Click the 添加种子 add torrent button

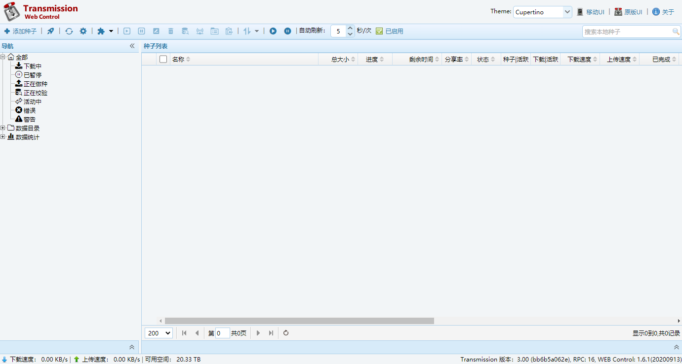coord(20,31)
